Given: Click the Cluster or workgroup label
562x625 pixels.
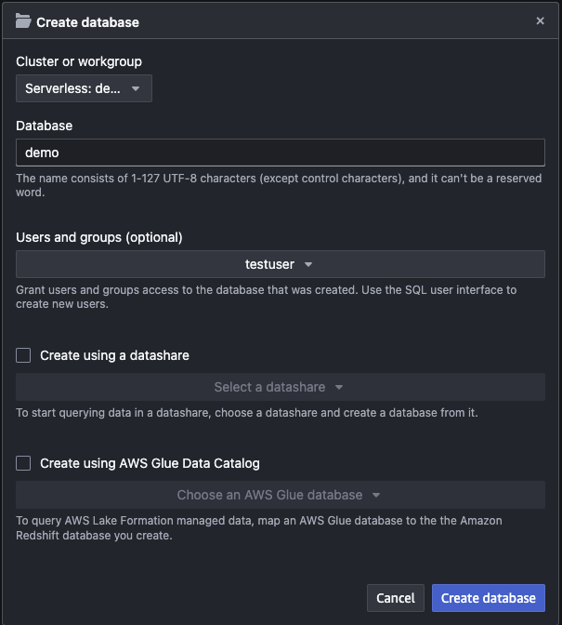Looking at the screenshot, I should [79, 61].
